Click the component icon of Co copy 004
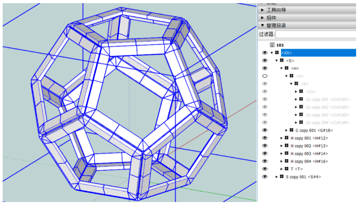 pyautogui.click(x=301, y=122)
